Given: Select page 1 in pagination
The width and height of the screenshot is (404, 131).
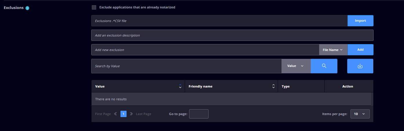Looking at the screenshot, I should (123, 114).
